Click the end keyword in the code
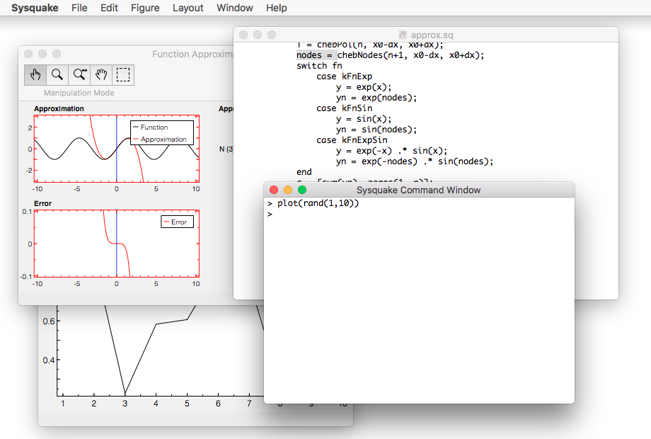Image resolution: width=651 pixels, height=439 pixels. tap(304, 172)
